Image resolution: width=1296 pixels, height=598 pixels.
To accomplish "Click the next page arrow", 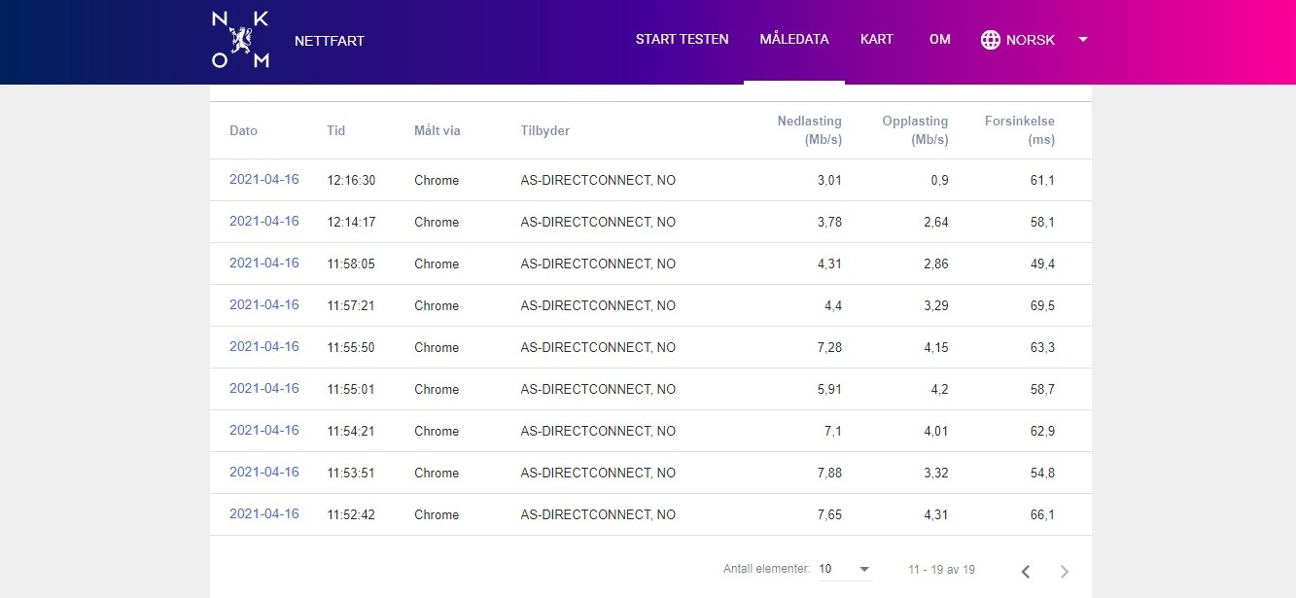I will point(1065,571).
